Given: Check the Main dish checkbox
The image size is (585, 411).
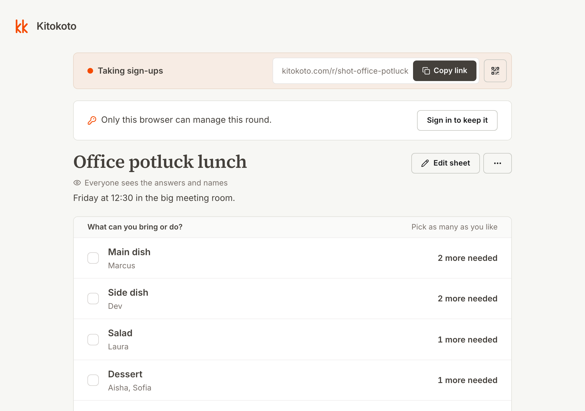Looking at the screenshot, I should (x=93, y=258).
